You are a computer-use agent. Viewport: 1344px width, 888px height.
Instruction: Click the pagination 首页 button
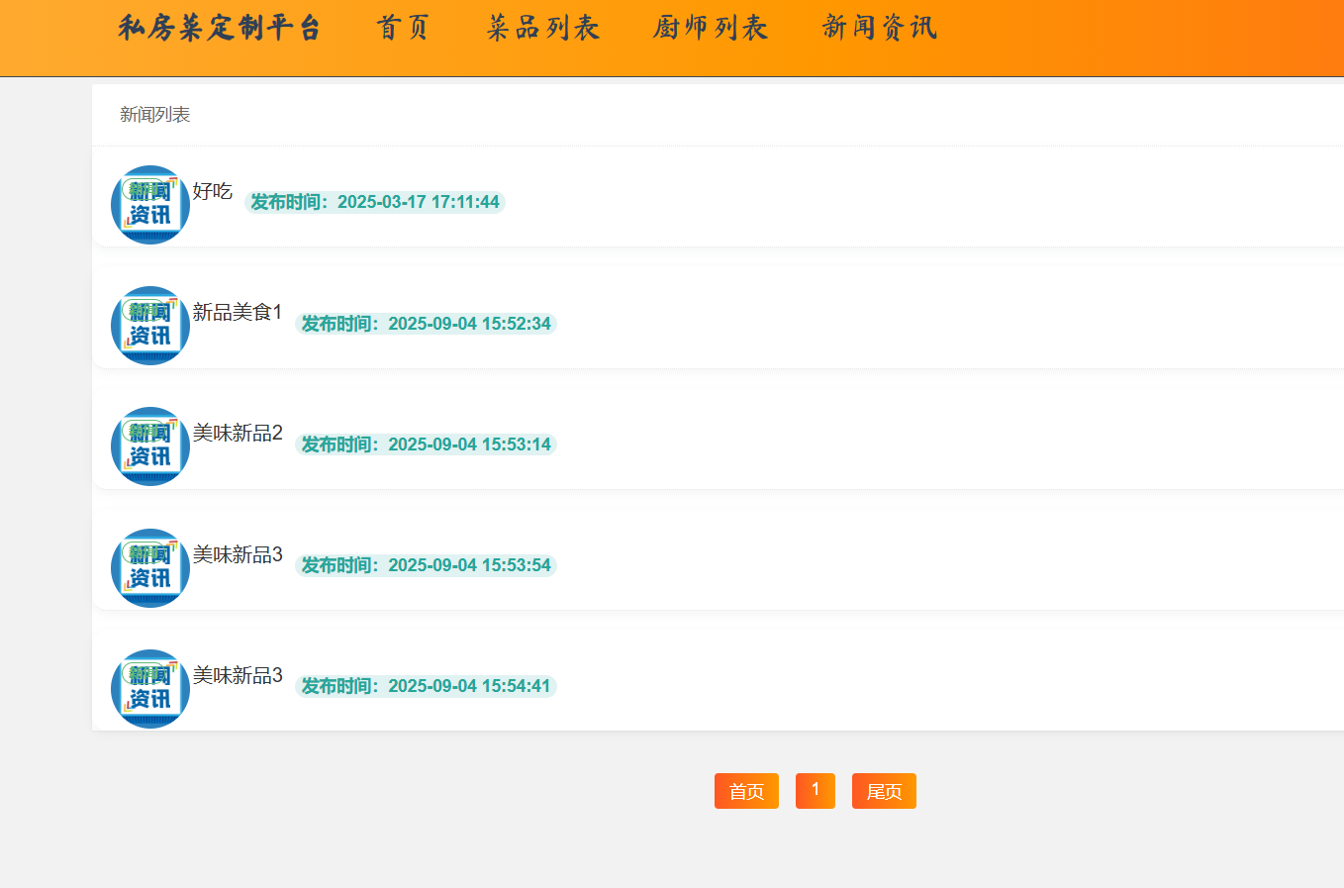(x=746, y=791)
